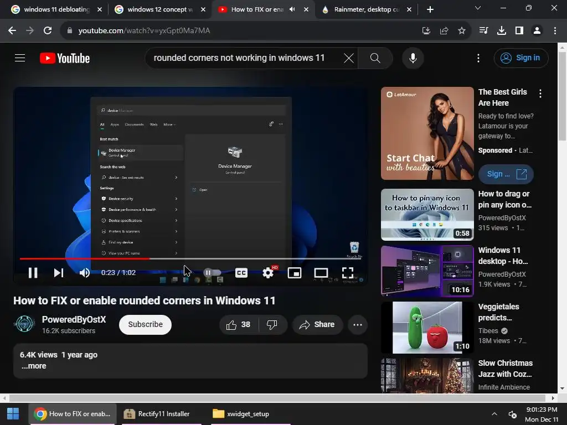Viewport: 567px width, 425px height.
Task: Open YouTube settings three-dot menu
Action: (478, 58)
